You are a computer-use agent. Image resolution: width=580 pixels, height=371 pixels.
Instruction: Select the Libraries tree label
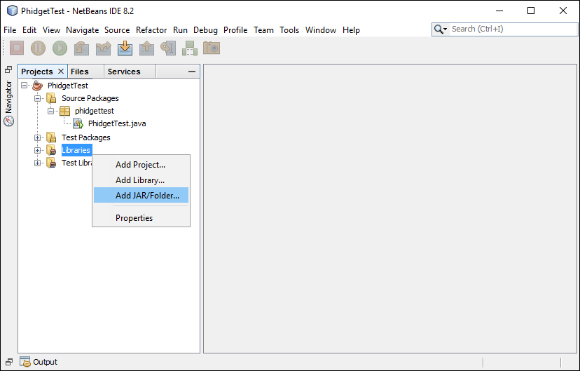click(x=76, y=150)
